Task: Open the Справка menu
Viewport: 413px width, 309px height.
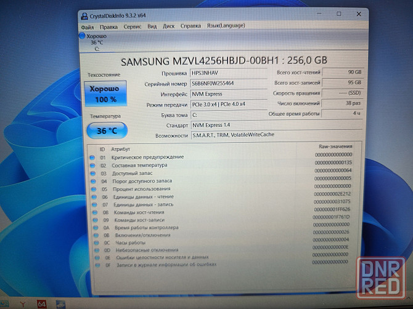Action: tap(190, 26)
